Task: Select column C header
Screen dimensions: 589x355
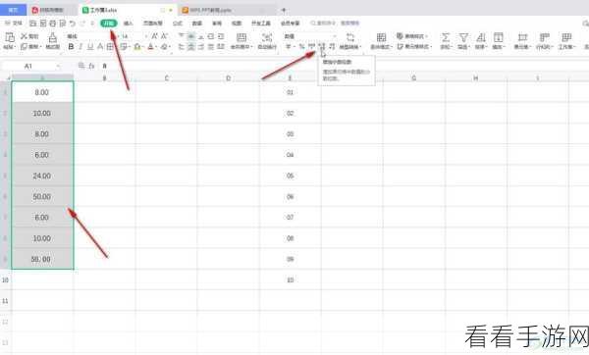Action: pos(167,78)
